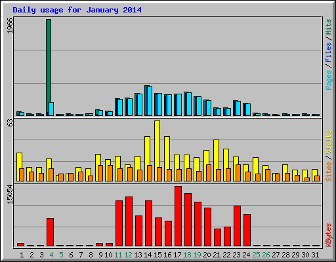The image size is (336, 262).
Task: Click x-axis day label 1
Action: pos(22,255)
